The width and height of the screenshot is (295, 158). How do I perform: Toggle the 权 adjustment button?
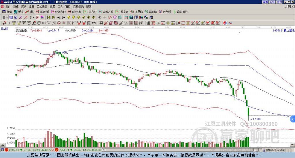click(x=37, y=18)
